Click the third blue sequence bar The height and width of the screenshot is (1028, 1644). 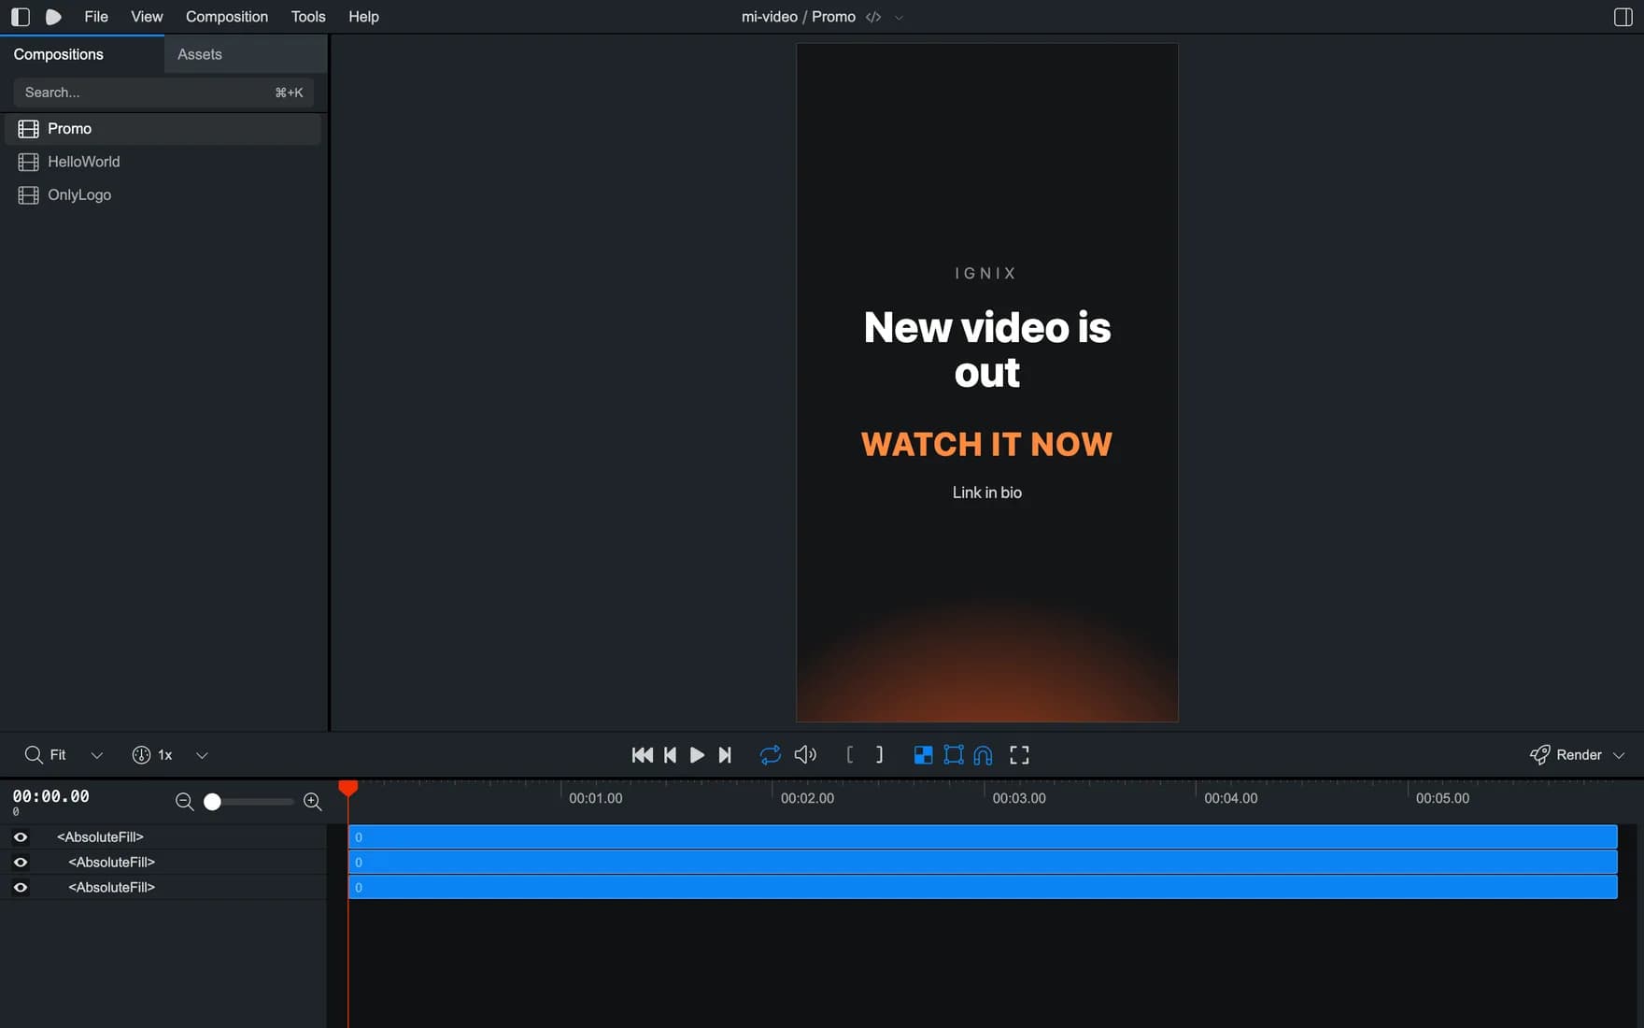(983, 888)
